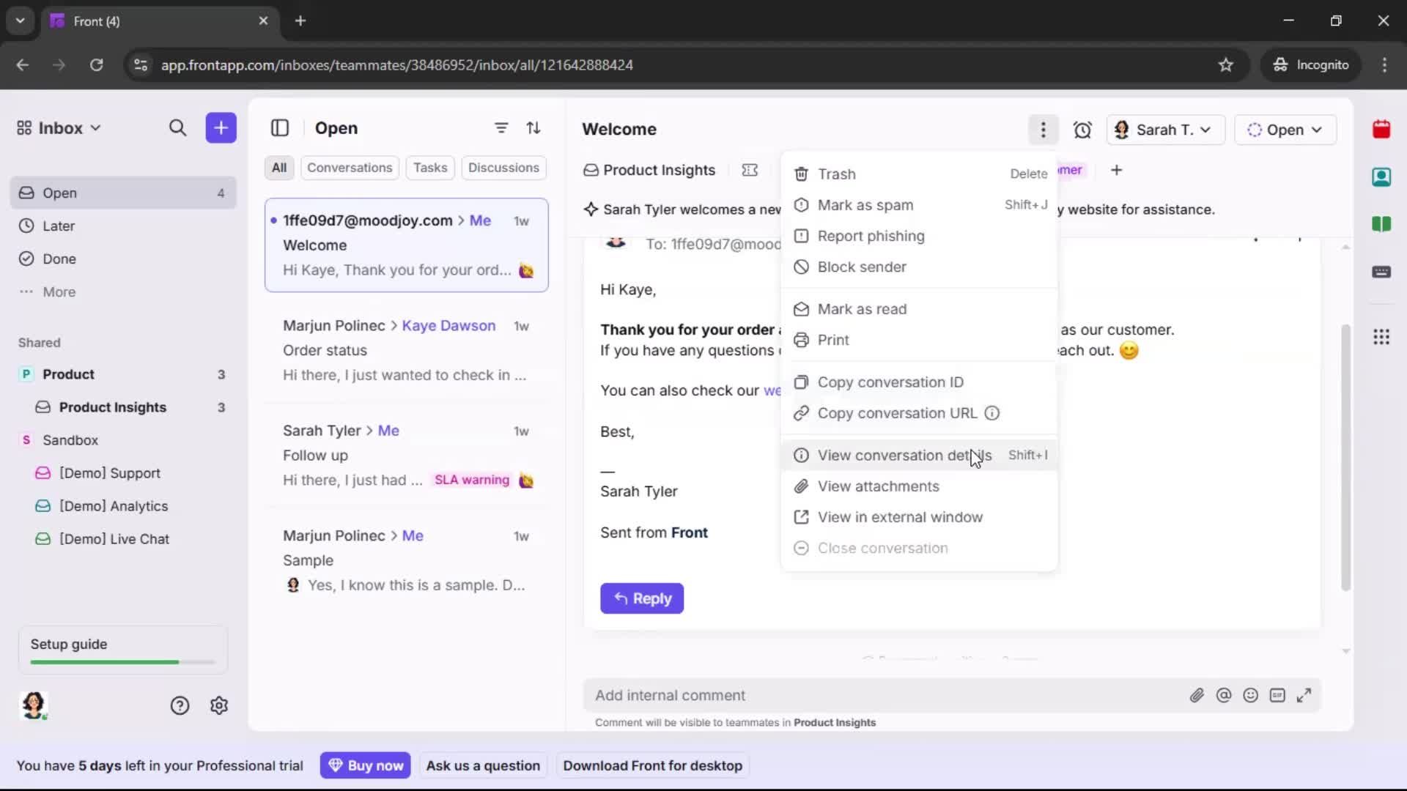
Task: Set a reminder with the snooze clock icon
Action: pos(1082,129)
